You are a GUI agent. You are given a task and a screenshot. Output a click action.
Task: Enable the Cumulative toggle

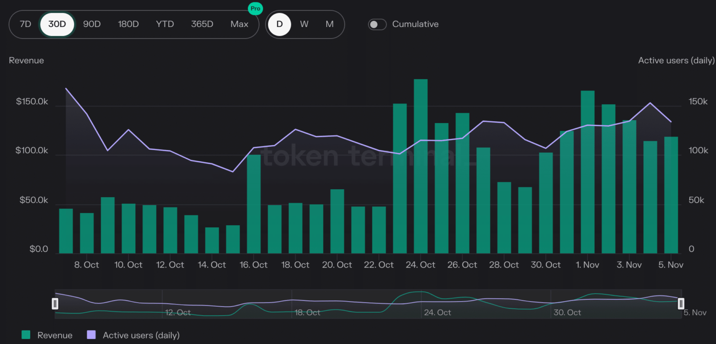click(377, 24)
